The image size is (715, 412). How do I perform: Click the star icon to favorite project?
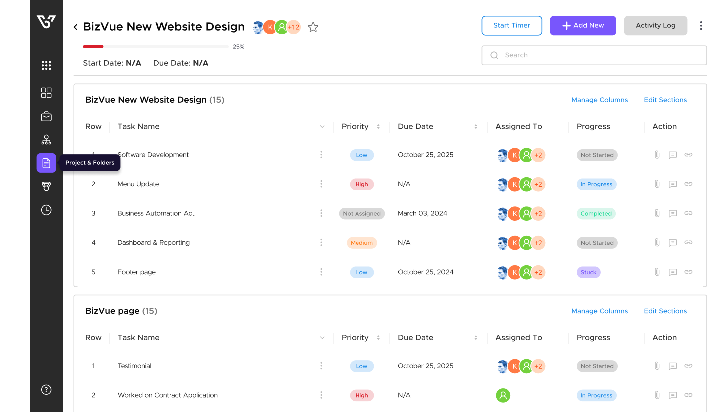pos(313,27)
